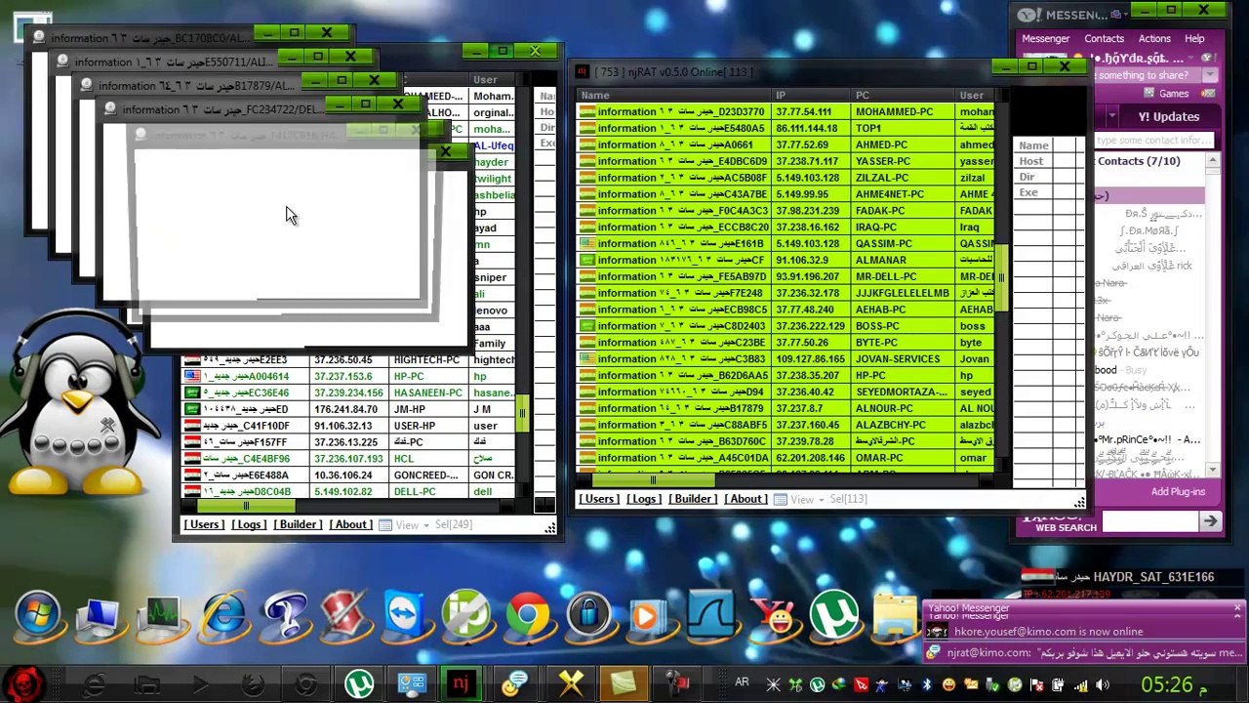Launch uTorrent from the dock
This screenshot has height=703, width=1249.
click(x=833, y=616)
